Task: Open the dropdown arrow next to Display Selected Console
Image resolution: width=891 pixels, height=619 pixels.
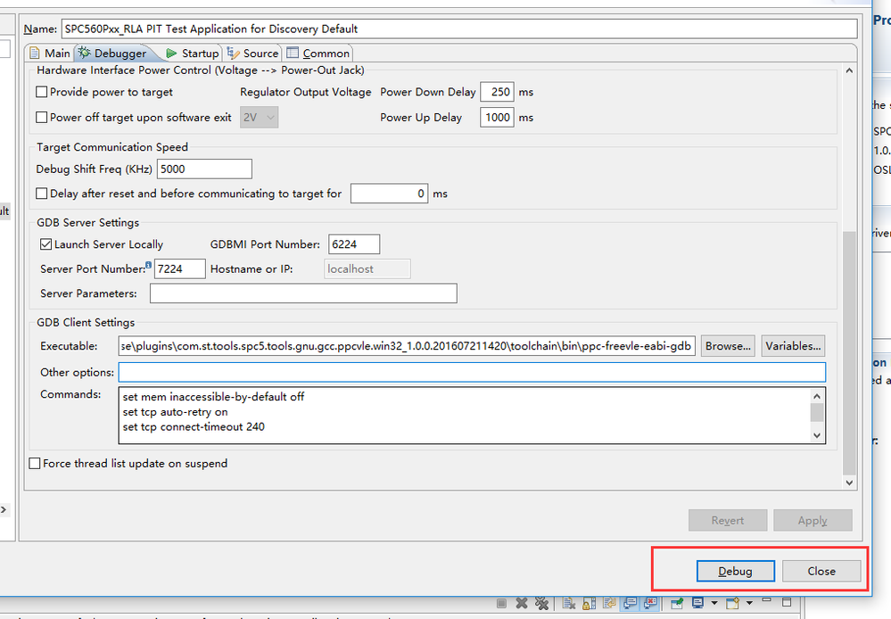Action: click(x=714, y=603)
